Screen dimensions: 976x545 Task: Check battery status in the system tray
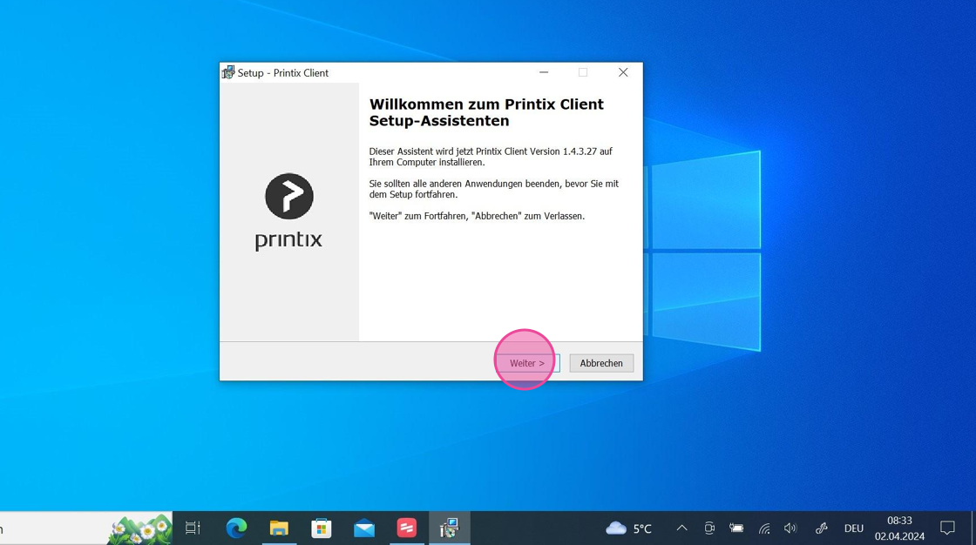(736, 528)
